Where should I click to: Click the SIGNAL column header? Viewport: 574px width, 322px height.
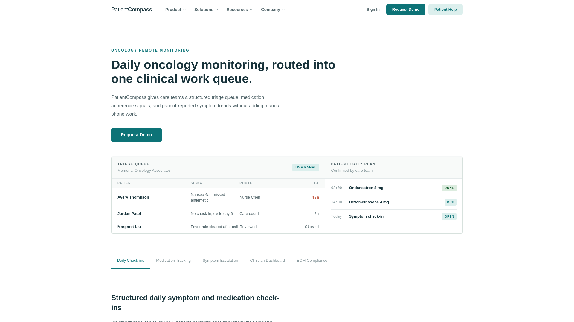click(198, 183)
